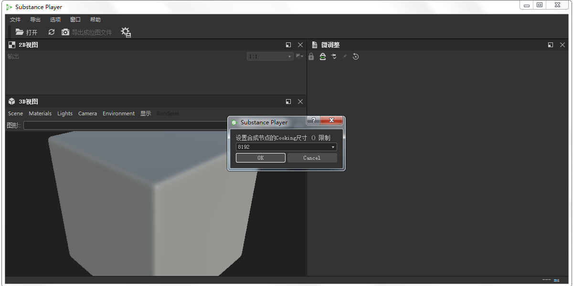
Task: Float the 3D视图 panel
Action: (288, 102)
